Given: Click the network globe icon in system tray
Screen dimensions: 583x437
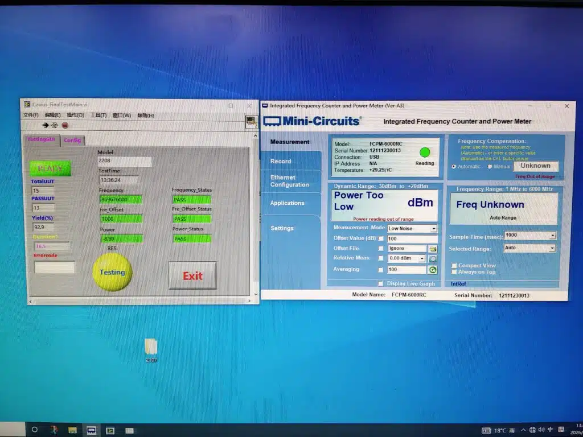Looking at the screenshot, I should (x=532, y=430).
